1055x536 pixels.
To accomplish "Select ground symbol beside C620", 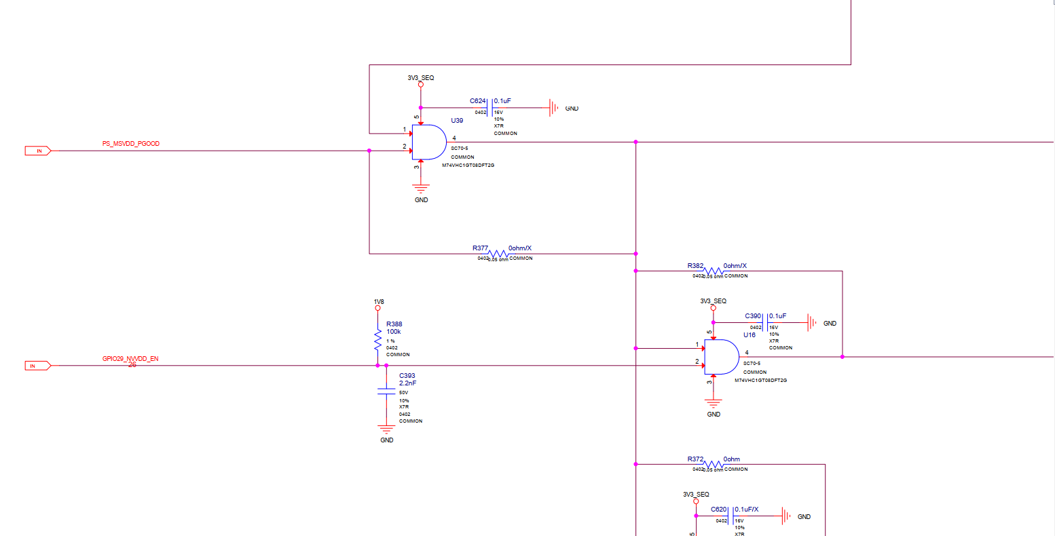I will coord(786,516).
